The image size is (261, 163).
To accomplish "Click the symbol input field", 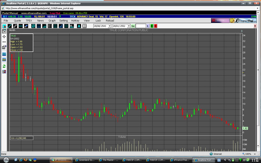I will click(x=141, y=26).
